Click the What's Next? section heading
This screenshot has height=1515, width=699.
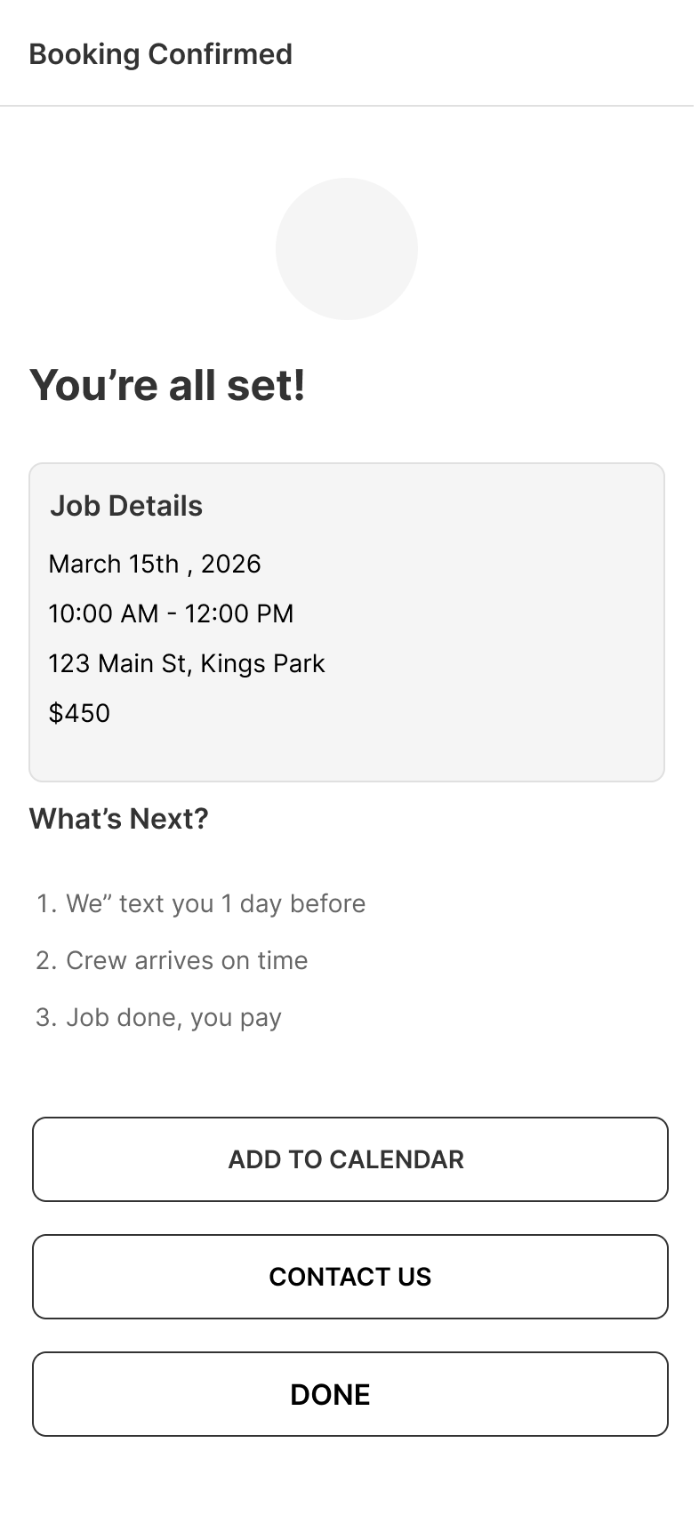118,818
